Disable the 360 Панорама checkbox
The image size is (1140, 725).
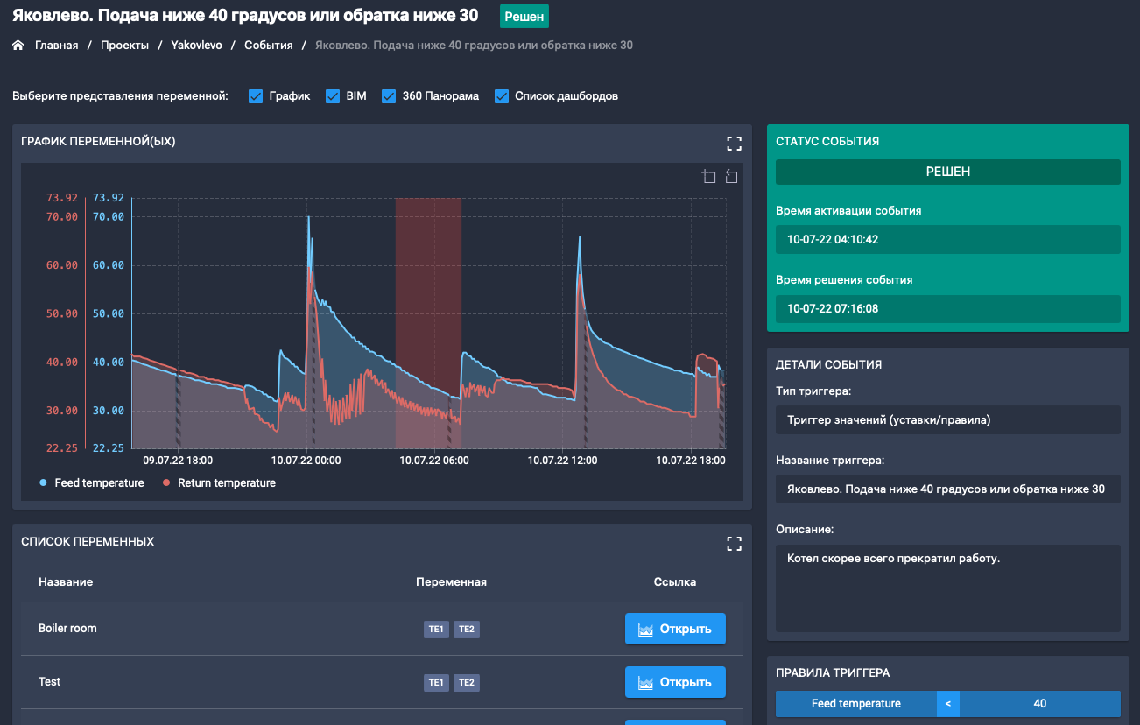coord(389,96)
